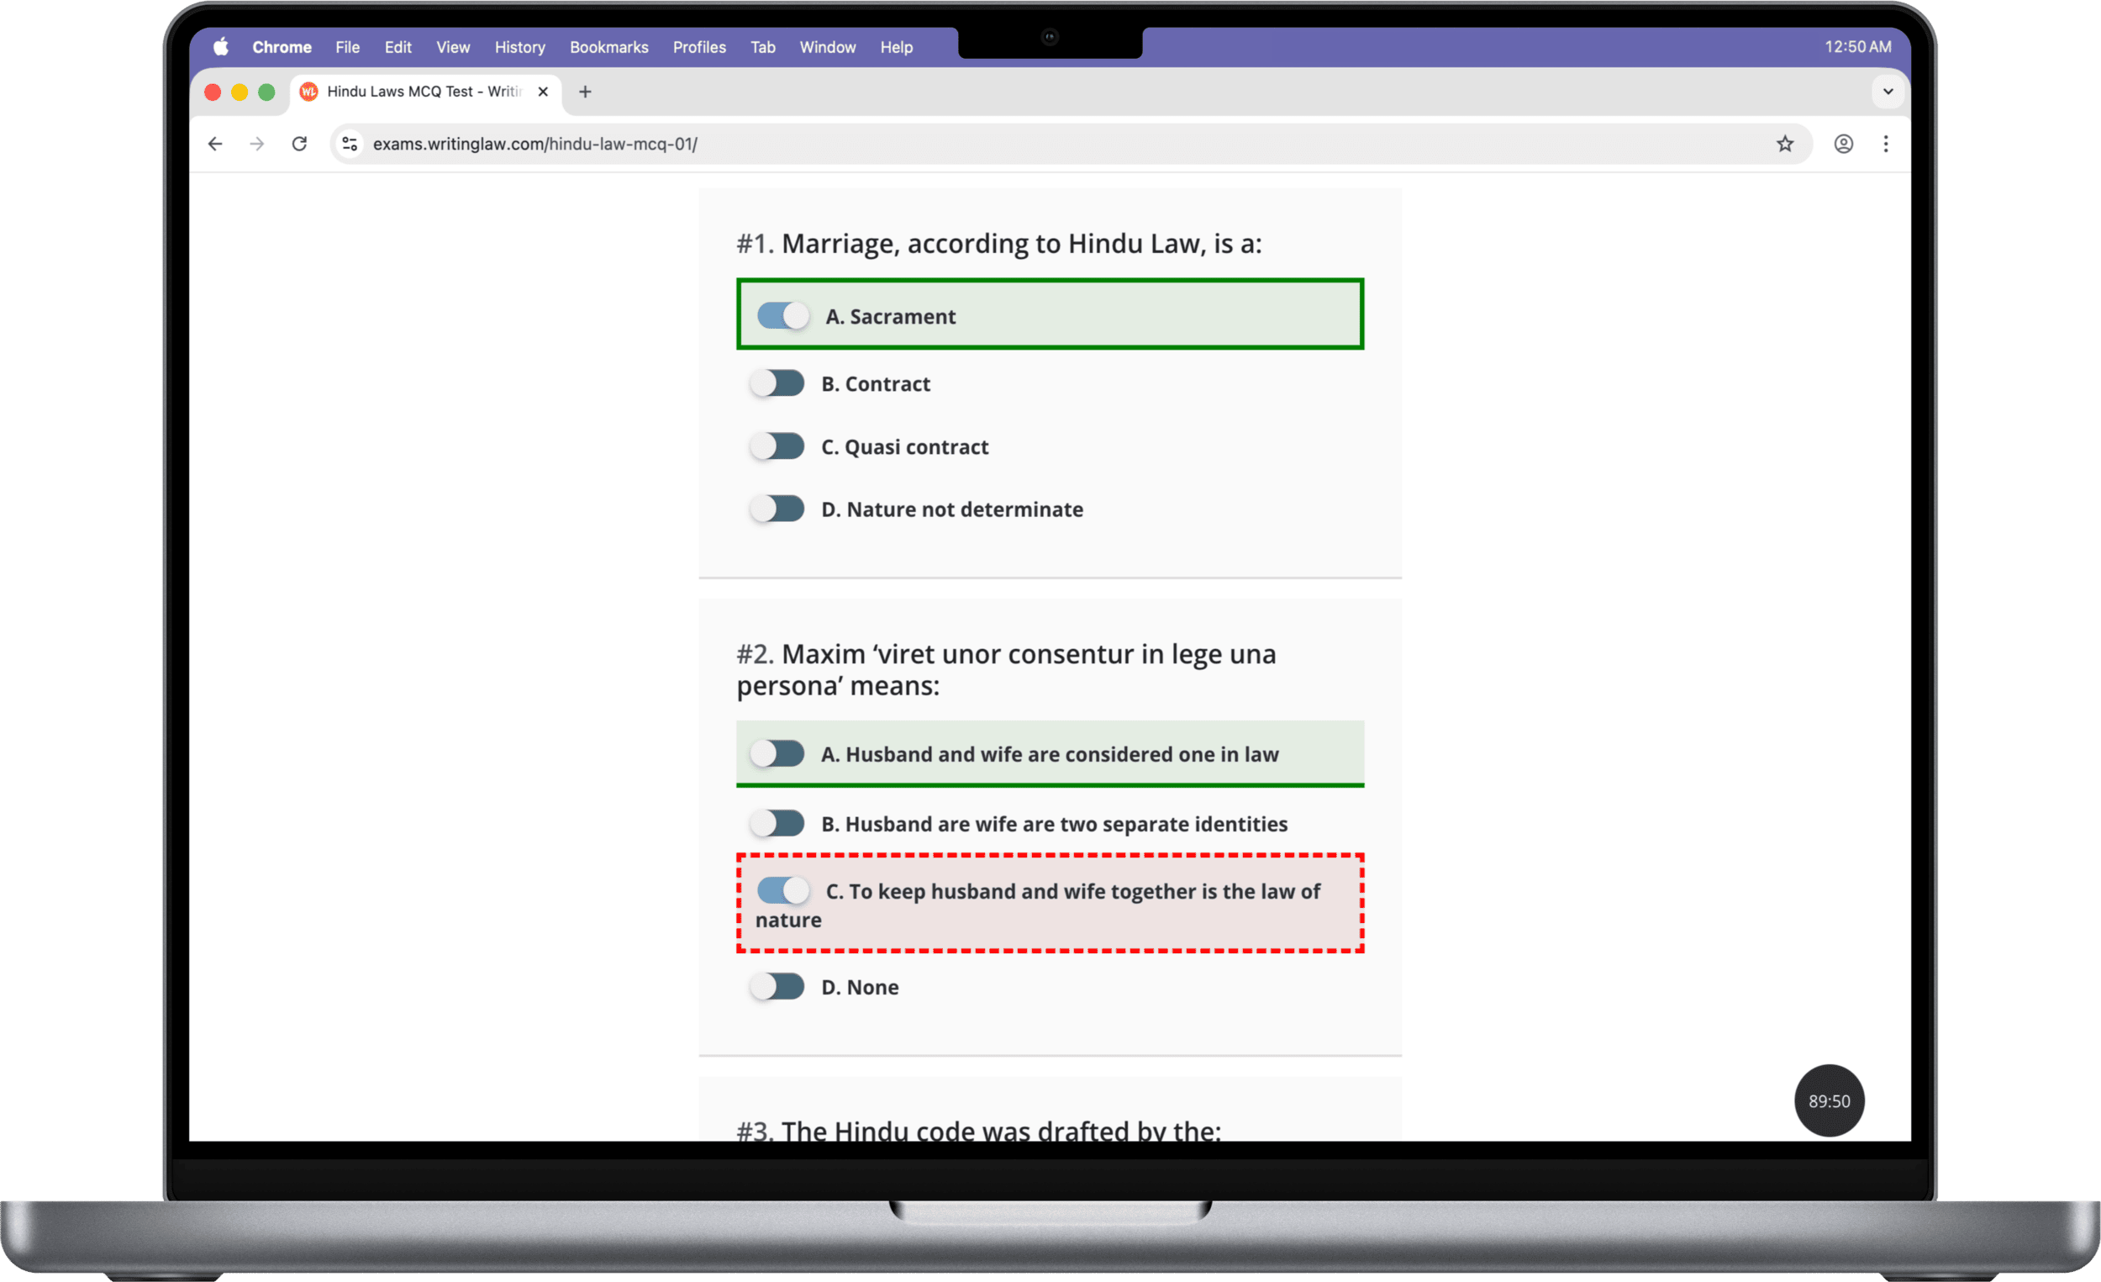Open the Bookmarks menu
This screenshot has height=1282, width=2101.
[608, 47]
